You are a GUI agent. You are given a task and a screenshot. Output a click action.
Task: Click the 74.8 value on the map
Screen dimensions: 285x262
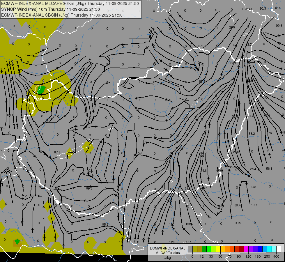(203, 171)
